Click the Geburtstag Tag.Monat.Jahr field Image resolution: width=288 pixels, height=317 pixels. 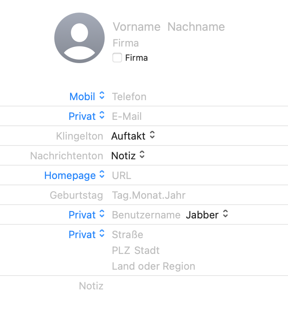(x=148, y=195)
